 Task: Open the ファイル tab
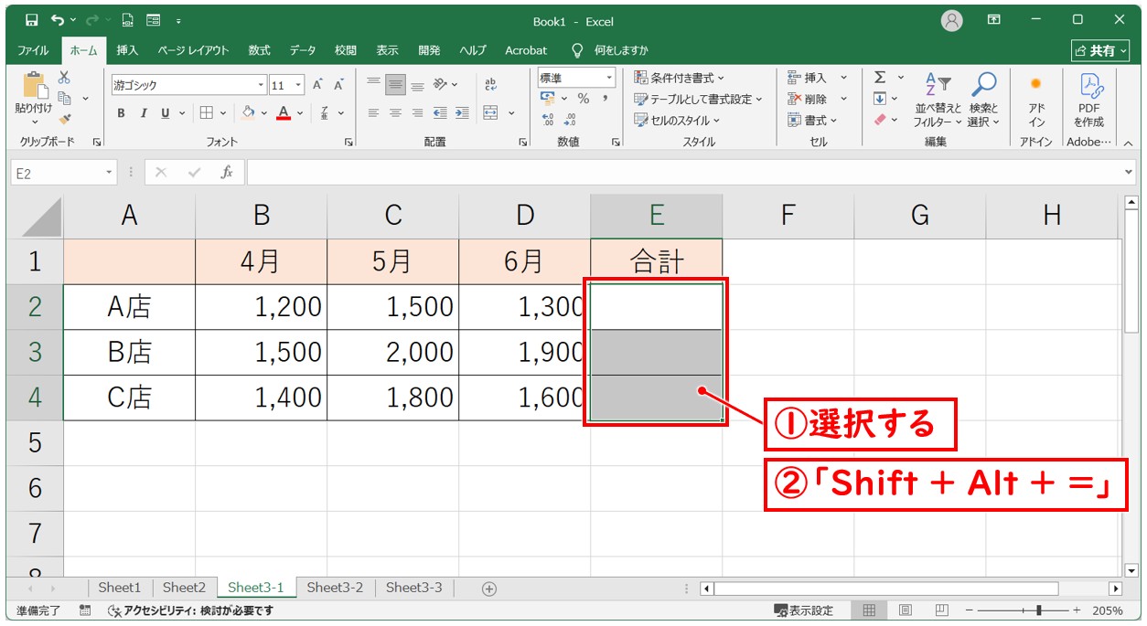pyautogui.click(x=34, y=50)
